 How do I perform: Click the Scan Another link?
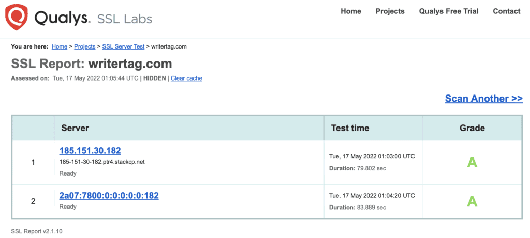484,99
